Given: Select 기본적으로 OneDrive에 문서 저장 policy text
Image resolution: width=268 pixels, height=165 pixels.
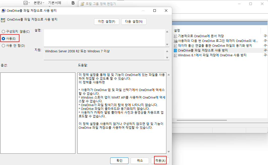Looking at the screenshot, I should [x=201, y=36].
